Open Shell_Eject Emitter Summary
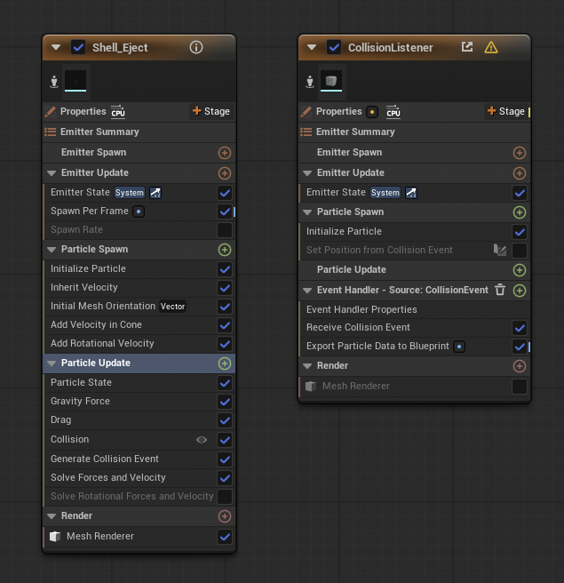This screenshot has height=583, width=564. coord(139,132)
